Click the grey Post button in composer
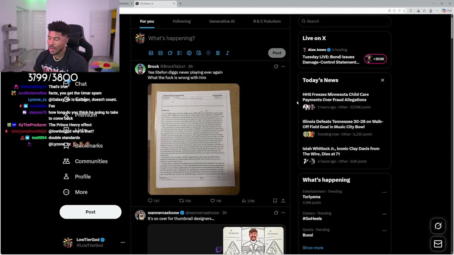The width and height of the screenshot is (454, 255). (277, 53)
